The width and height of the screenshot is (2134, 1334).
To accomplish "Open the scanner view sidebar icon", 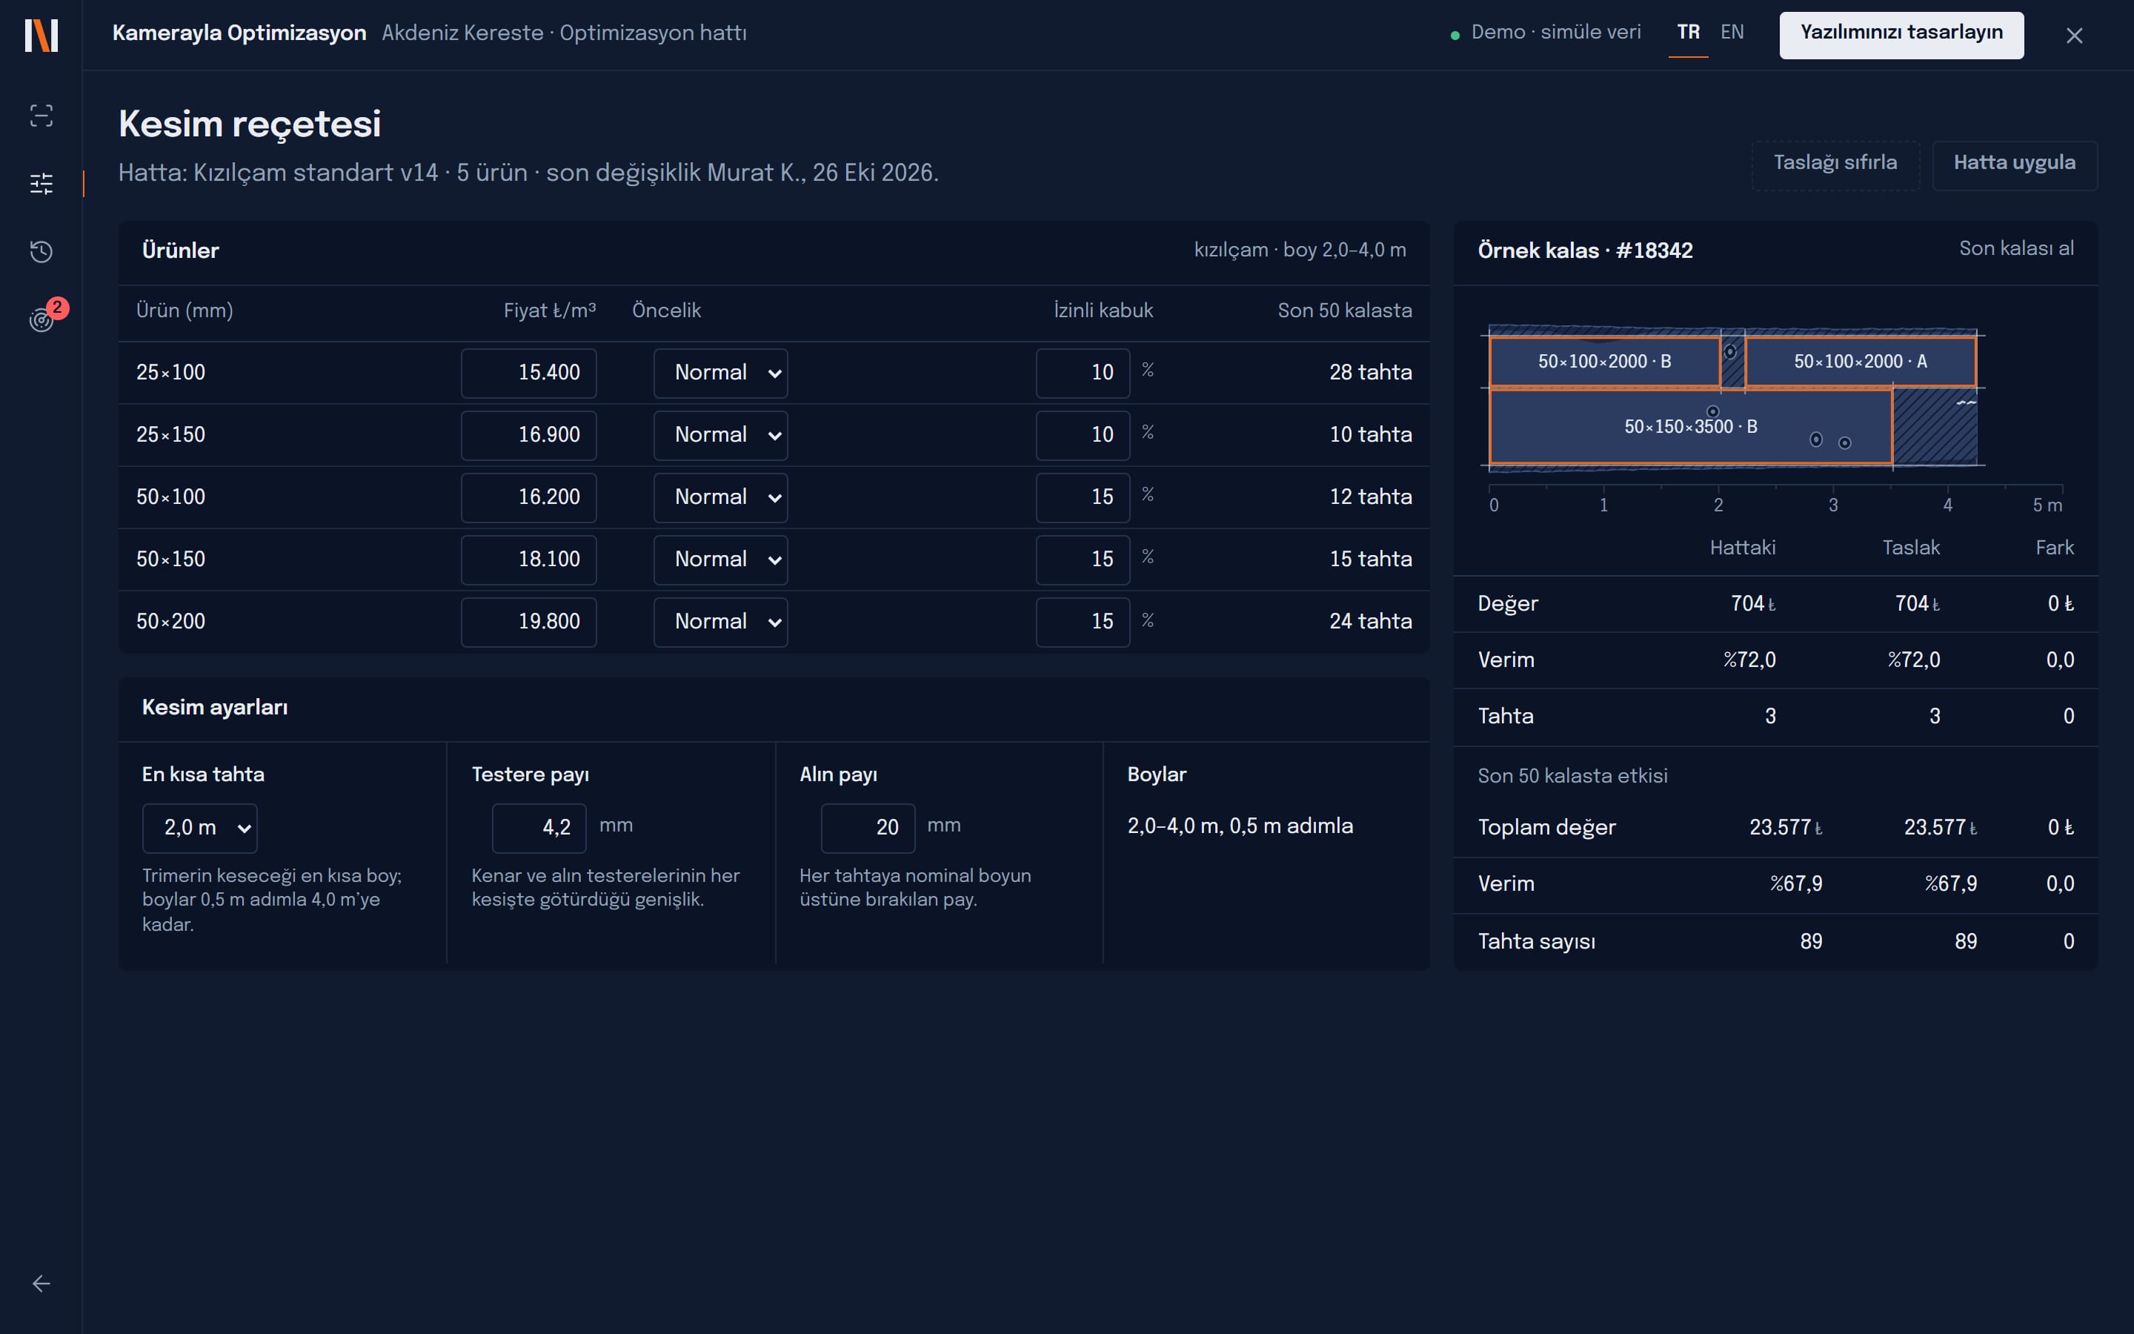I will pos(41,116).
